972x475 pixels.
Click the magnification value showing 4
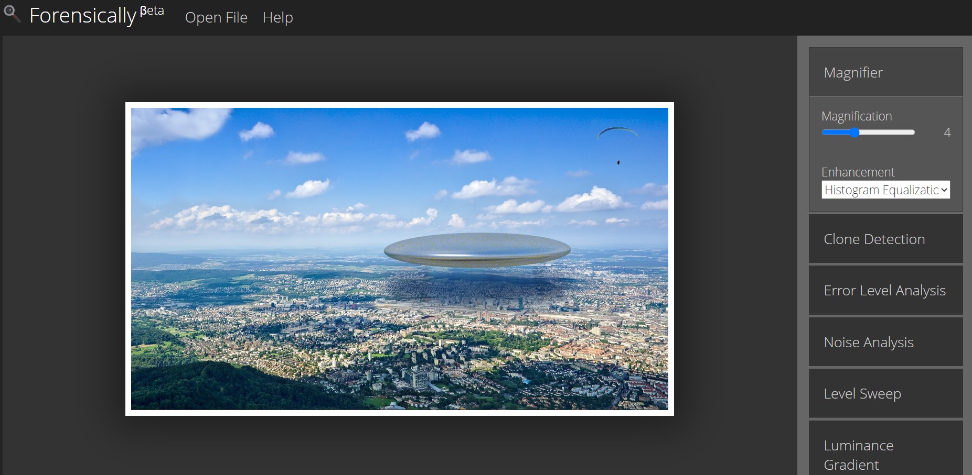coord(947,132)
